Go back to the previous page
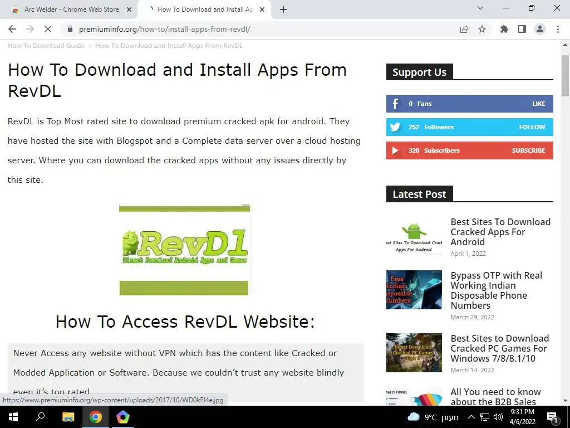The image size is (570, 428). pos(12,29)
